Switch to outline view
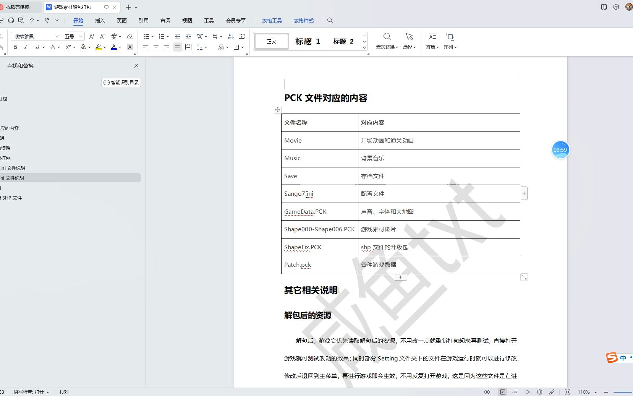The width and height of the screenshot is (633, 396). click(515, 392)
